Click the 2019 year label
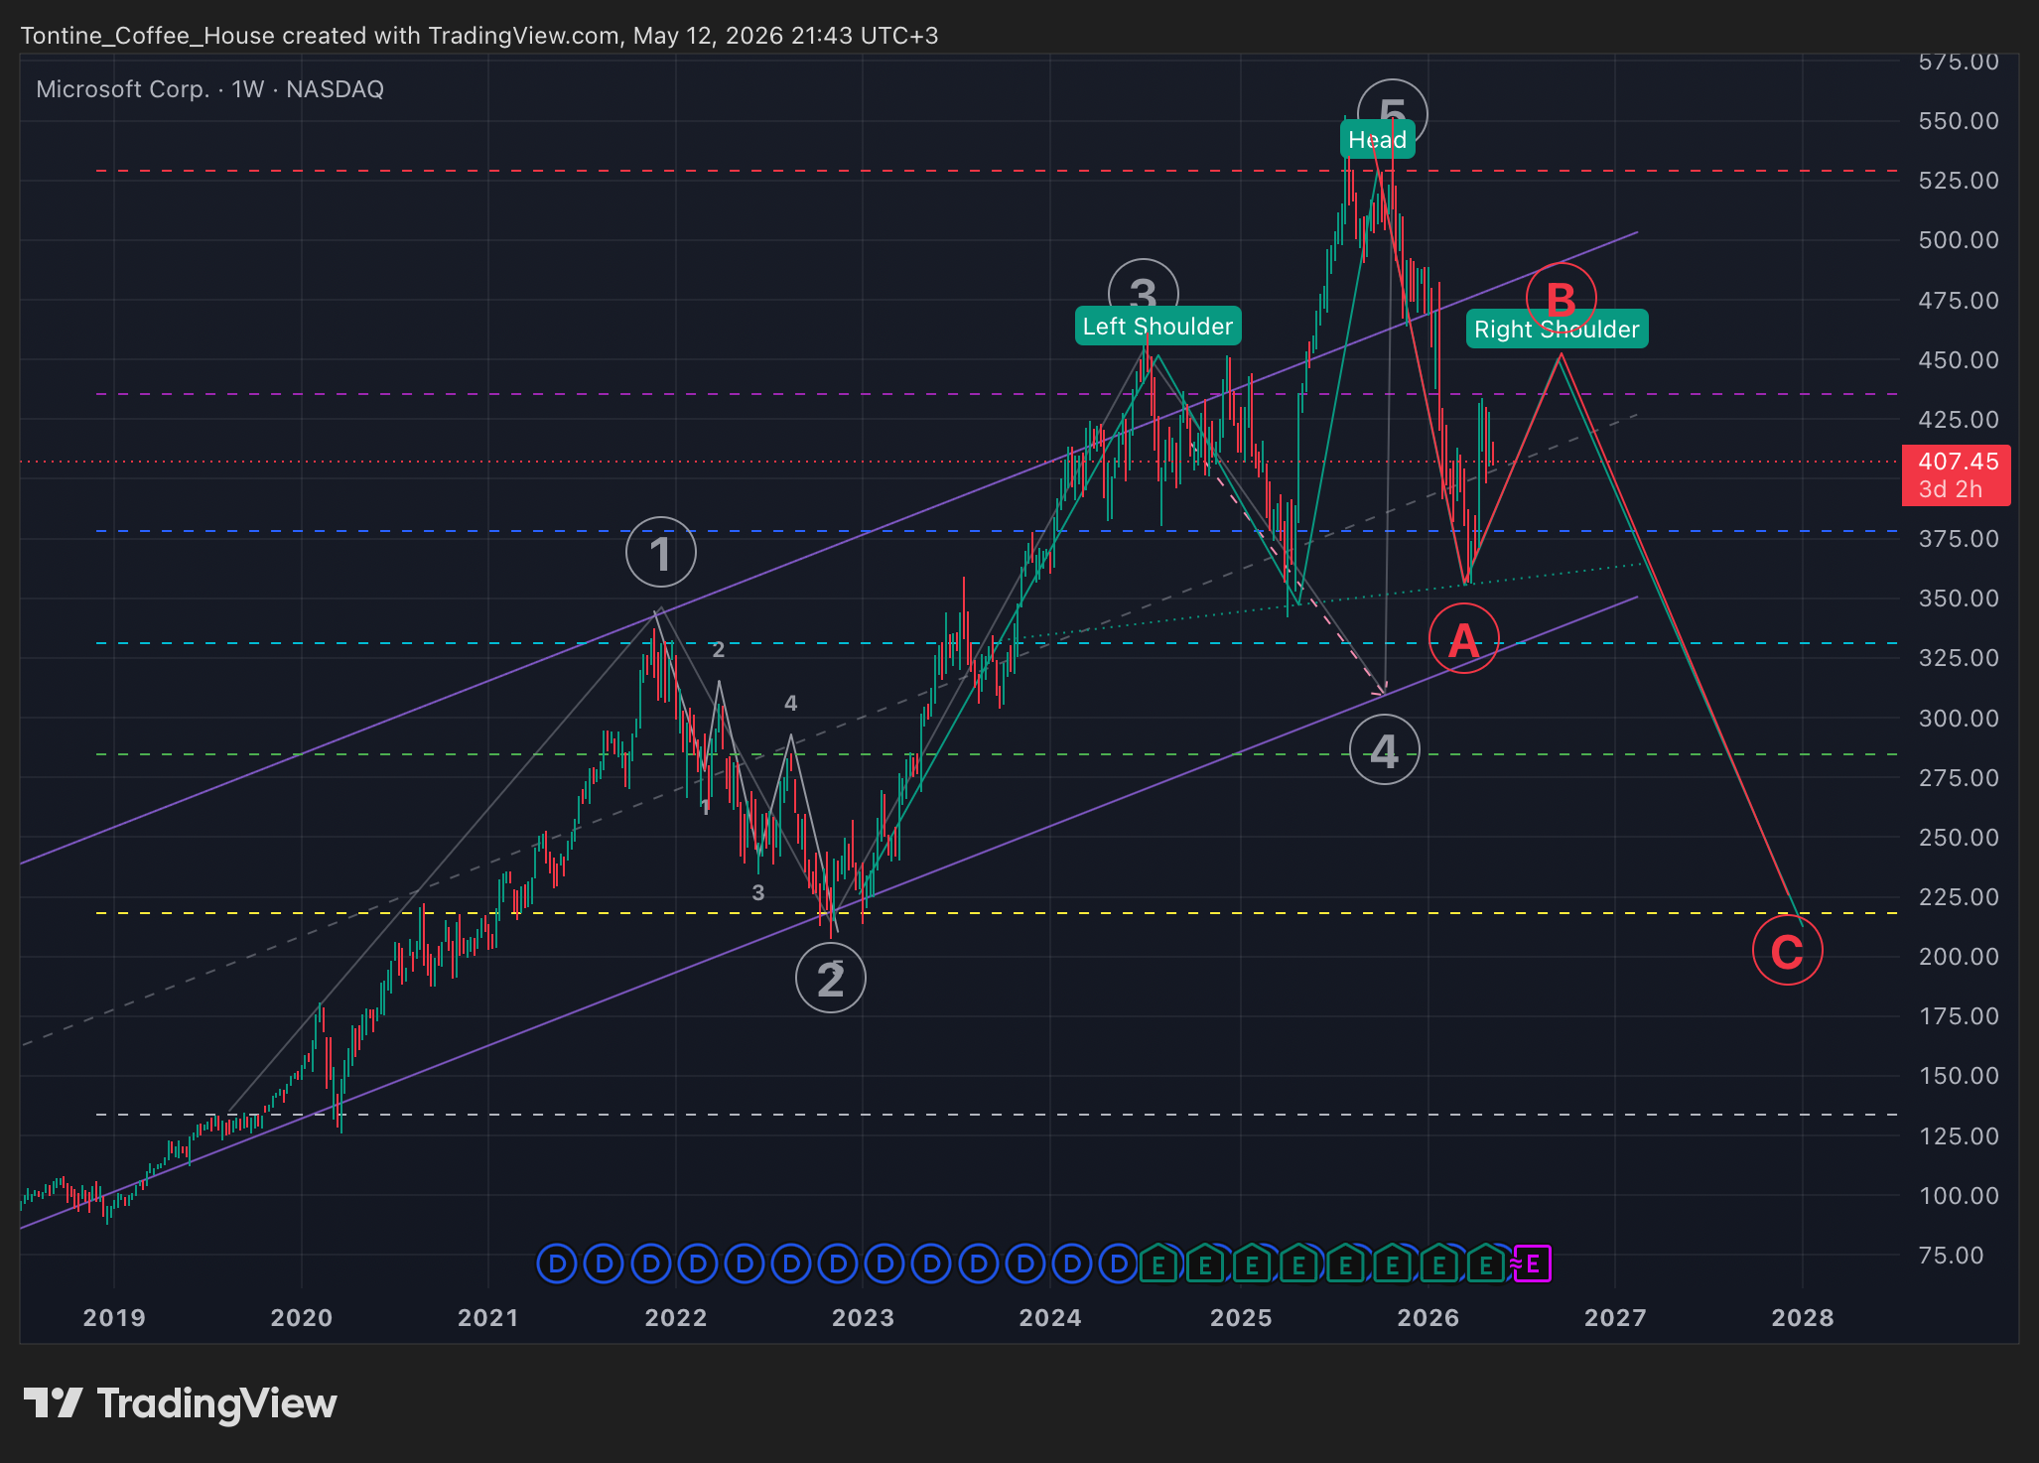Screen dimensions: 2039x1463 tap(114, 1318)
